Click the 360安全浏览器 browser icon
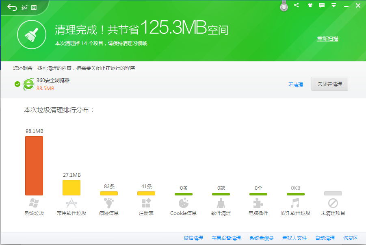366x245 pixels. click(x=28, y=84)
